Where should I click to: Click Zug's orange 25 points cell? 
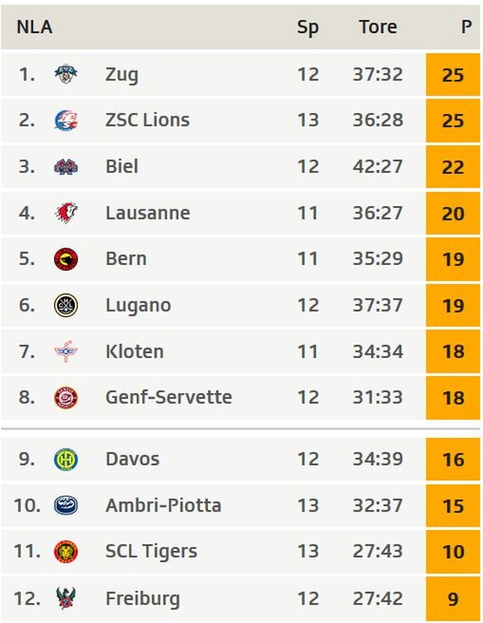(453, 75)
